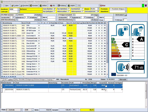
Task: Click the tyre size field 1956015
Action: point(26,15)
